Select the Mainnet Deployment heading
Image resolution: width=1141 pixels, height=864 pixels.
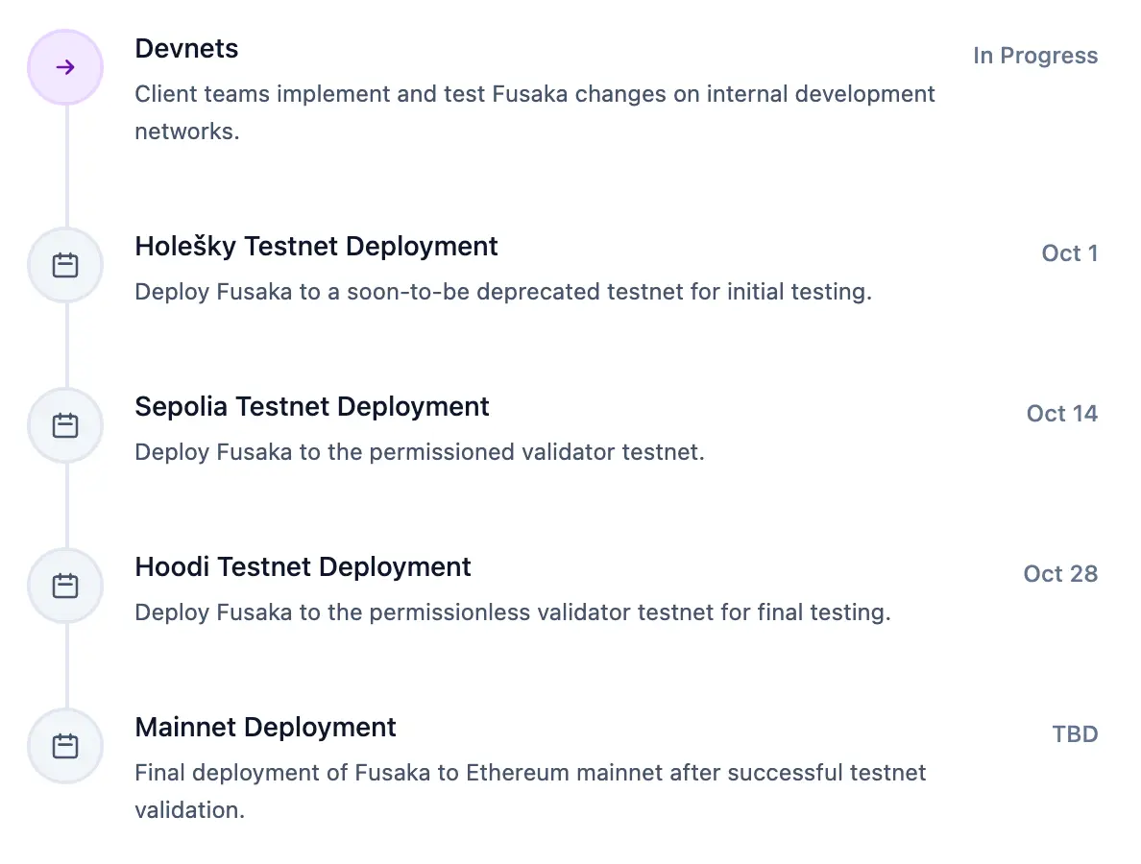(x=266, y=728)
